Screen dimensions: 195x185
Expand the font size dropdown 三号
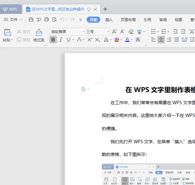tap(108, 32)
